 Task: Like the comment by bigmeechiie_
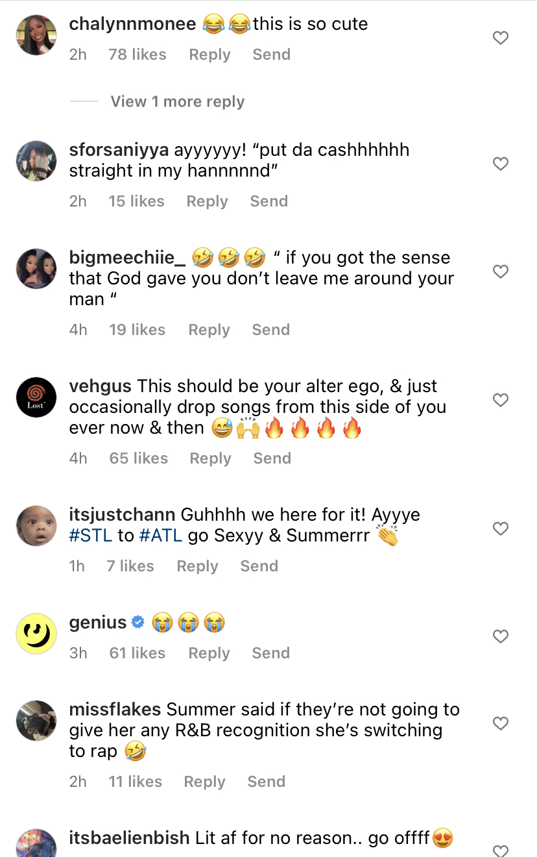click(x=501, y=271)
